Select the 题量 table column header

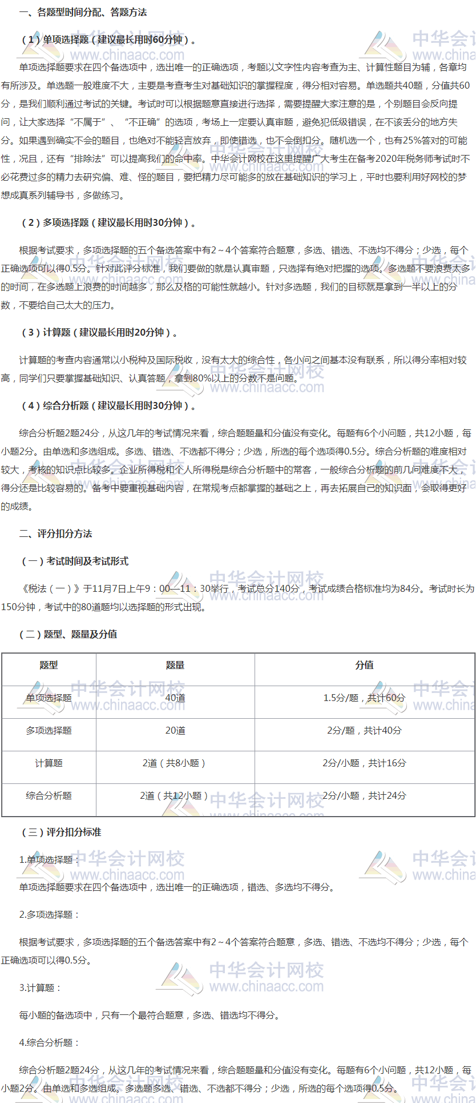(x=175, y=665)
